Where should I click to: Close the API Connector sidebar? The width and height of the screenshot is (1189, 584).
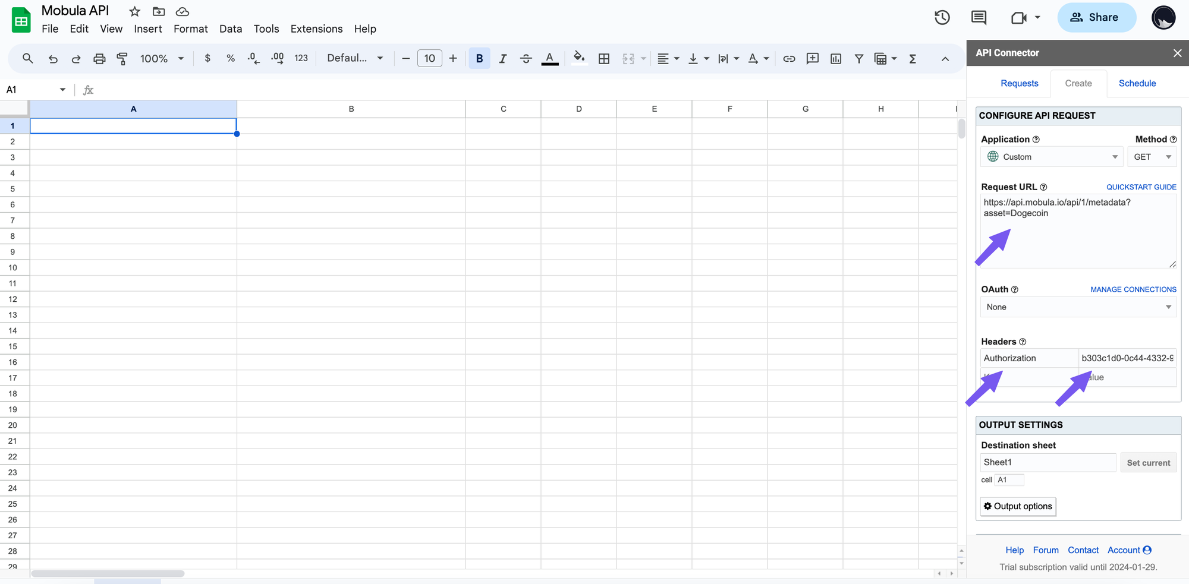(x=1177, y=53)
